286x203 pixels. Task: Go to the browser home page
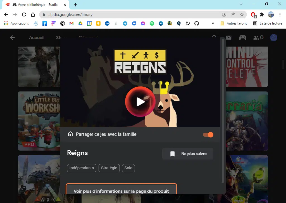(33, 14)
